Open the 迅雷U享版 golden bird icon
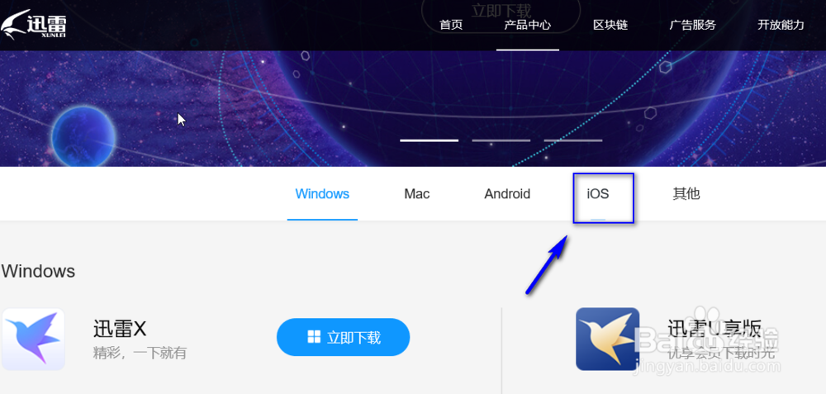Screen dimensions: 826x394 607,339
